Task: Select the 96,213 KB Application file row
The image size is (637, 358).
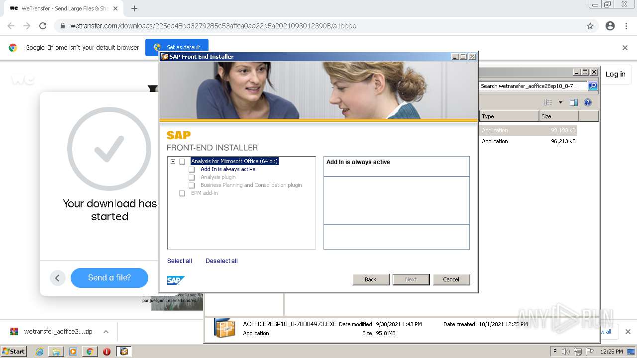Action: point(528,141)
